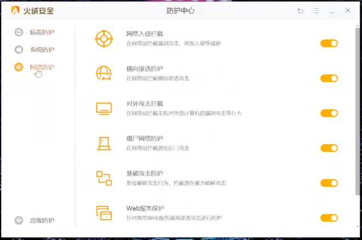The height and width of the screenshot is (240, 362).
Task: Click the Web服务保护 windows icon
Action: tap(104, 213)
